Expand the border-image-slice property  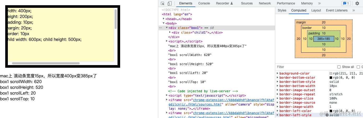(x=278, y=98)
